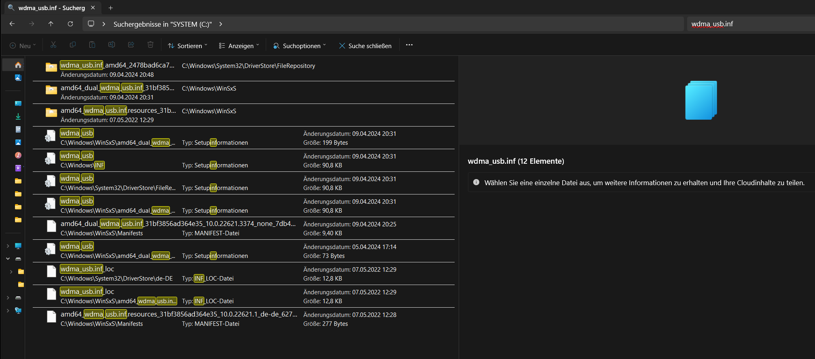This screenshot has height=359, width=815.
Task: Open the Home item in sidebar
Action: click(18, 65)
